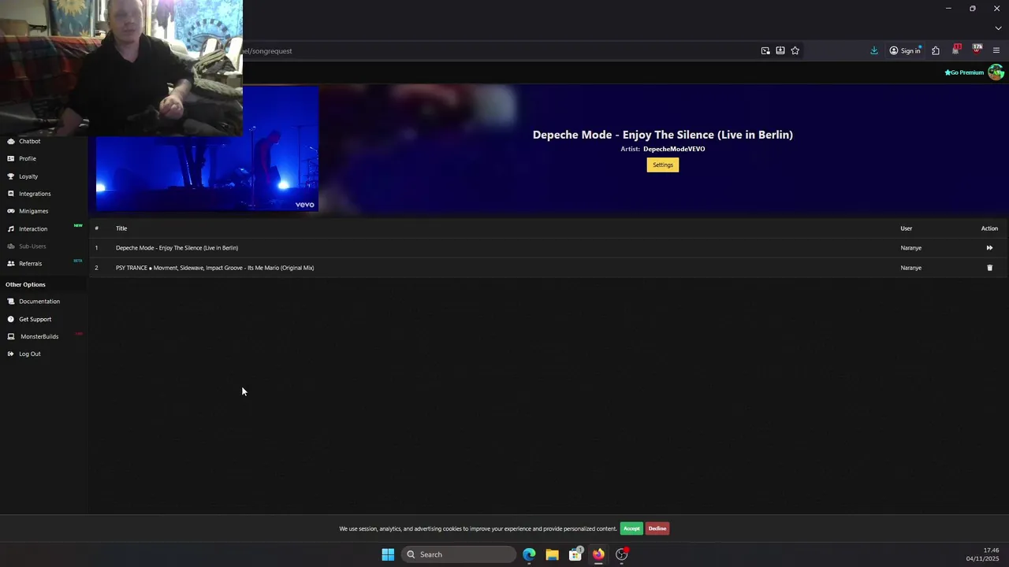Open the MonsterBuilds sidebar link
Image resolution: width=1009 pixels, height=567 pixels.
[x=39, y=336]
